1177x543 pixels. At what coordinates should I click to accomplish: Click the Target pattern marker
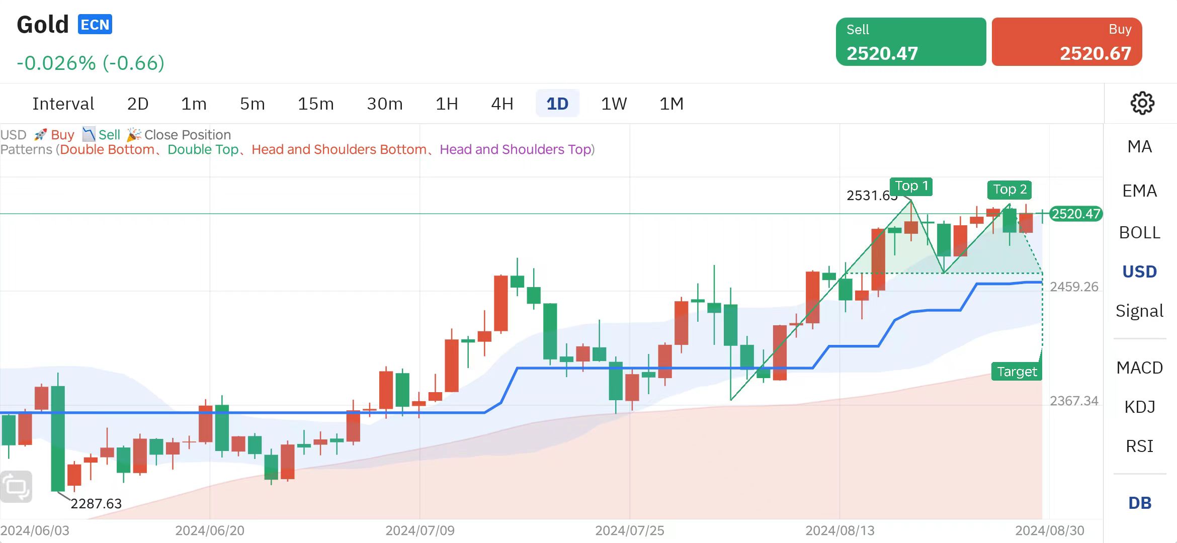click(1016, 372)
